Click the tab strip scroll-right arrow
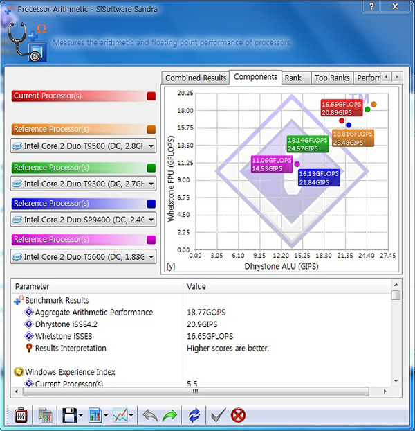This screenshot has width=415, height=431. tap(397, 77)
